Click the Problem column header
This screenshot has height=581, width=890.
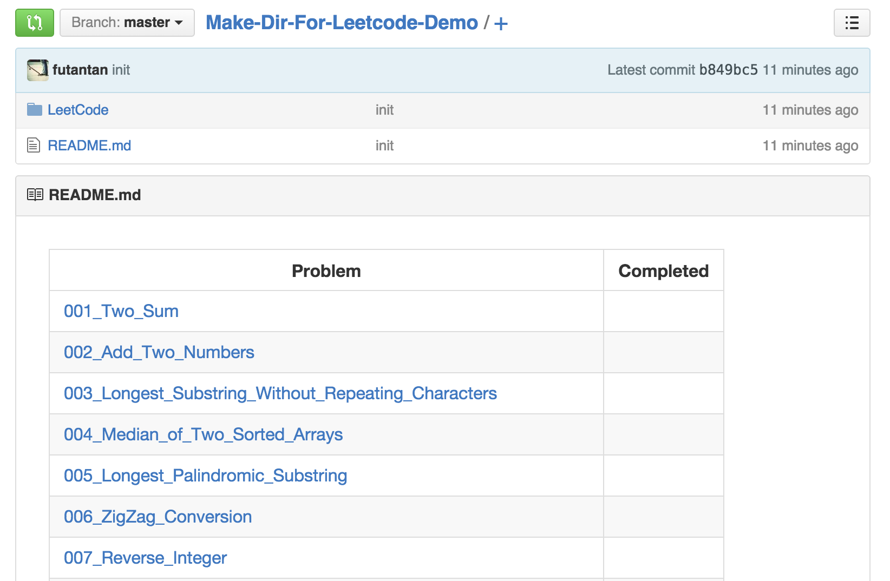click(326, 270)
